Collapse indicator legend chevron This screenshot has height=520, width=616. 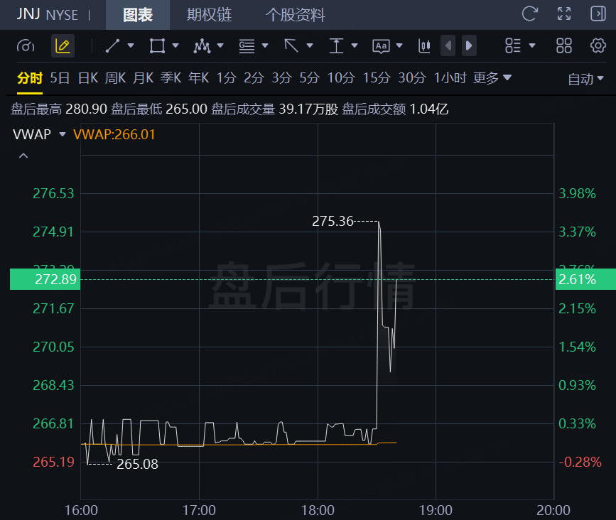coord(23,156)
